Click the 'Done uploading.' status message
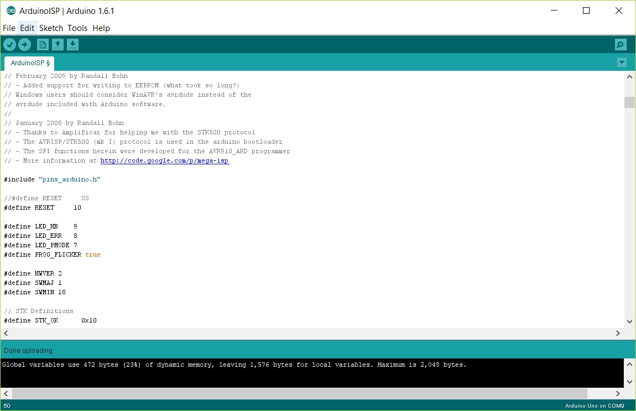 tap(29, 351)
